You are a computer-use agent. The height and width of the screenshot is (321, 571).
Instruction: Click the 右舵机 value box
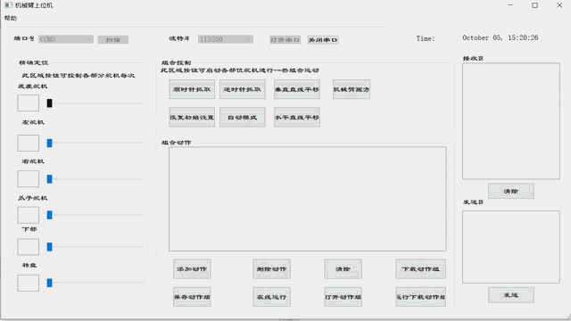(28, 178)
